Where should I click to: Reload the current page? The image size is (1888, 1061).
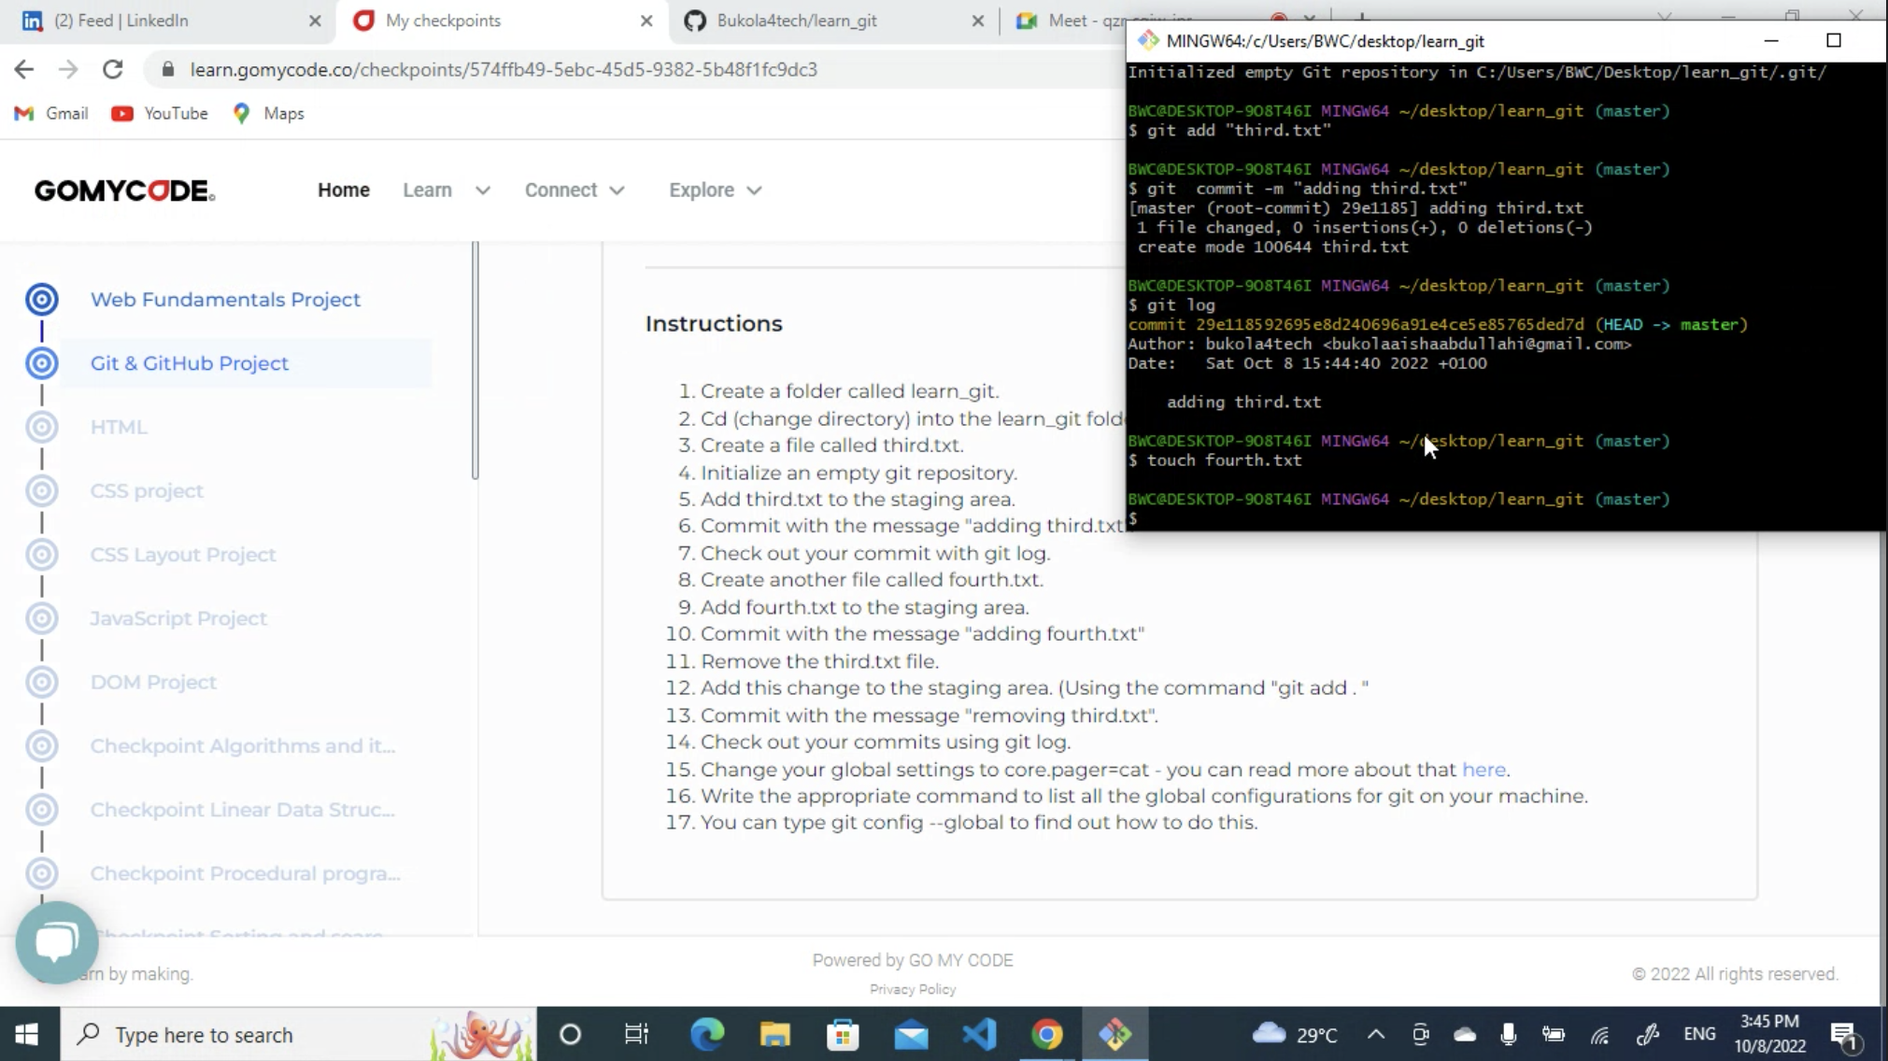click(x=112, y=68)
